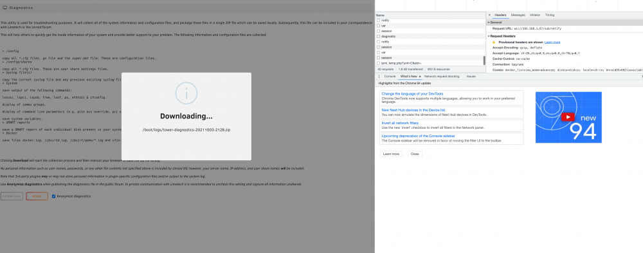
Task: Click the Close button in What's New
Action: pos(415,154)
